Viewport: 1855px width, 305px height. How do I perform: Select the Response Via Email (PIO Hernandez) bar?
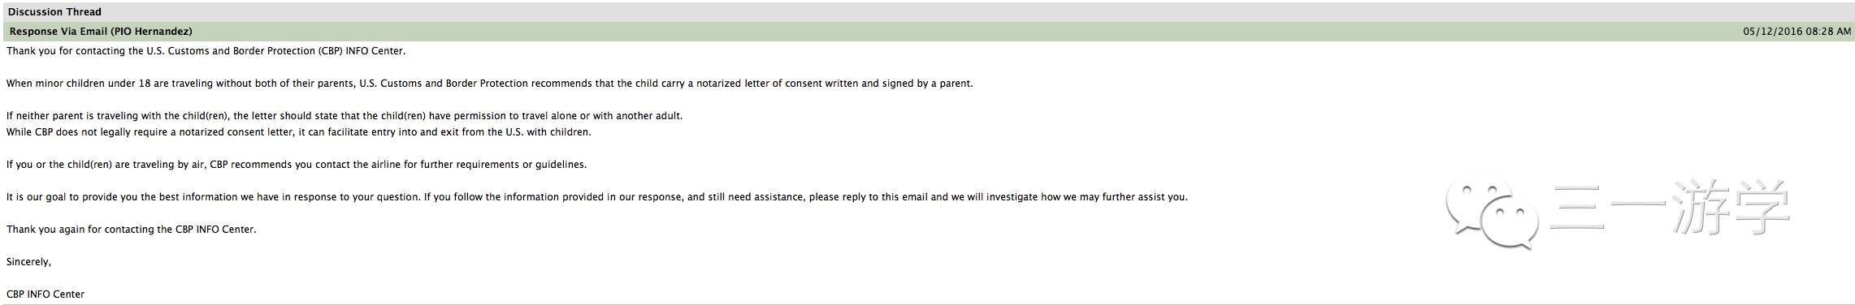927,32
